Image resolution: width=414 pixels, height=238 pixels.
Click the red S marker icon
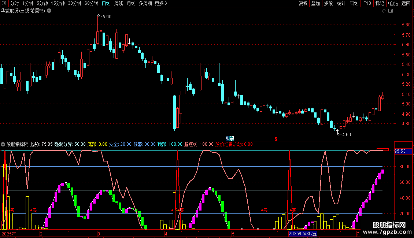click(x=276, y=138)
